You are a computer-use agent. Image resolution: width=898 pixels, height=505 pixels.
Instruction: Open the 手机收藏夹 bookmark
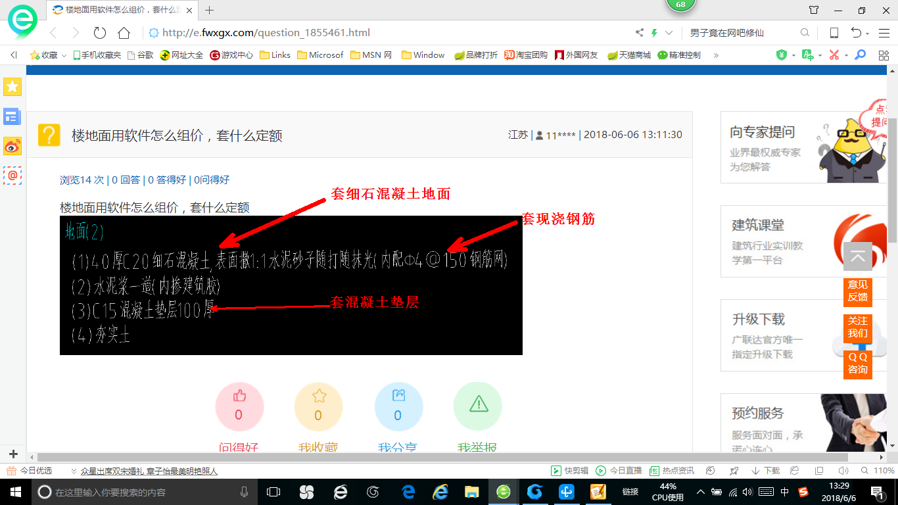pos(97,55)
